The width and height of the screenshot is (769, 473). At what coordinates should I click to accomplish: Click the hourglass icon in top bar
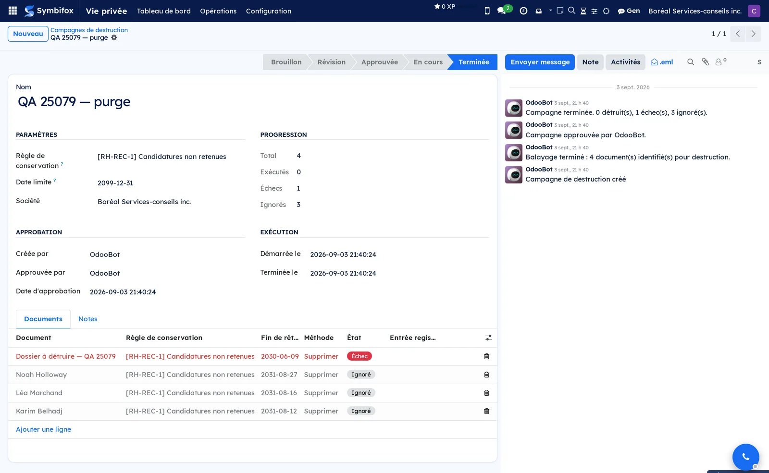coord(583,11)
